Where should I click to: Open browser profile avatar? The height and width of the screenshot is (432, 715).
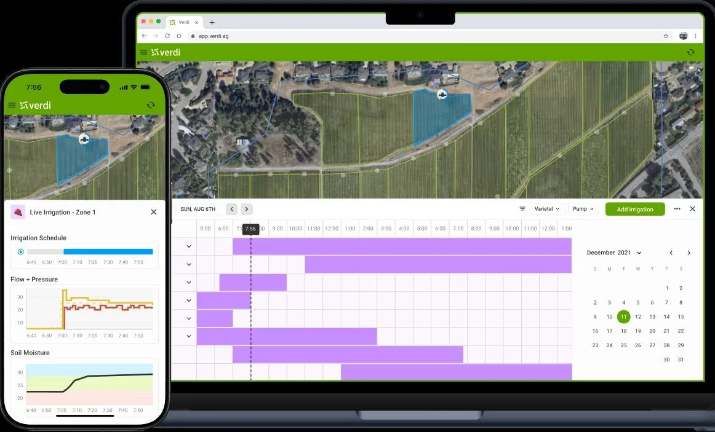click(683, 36)
